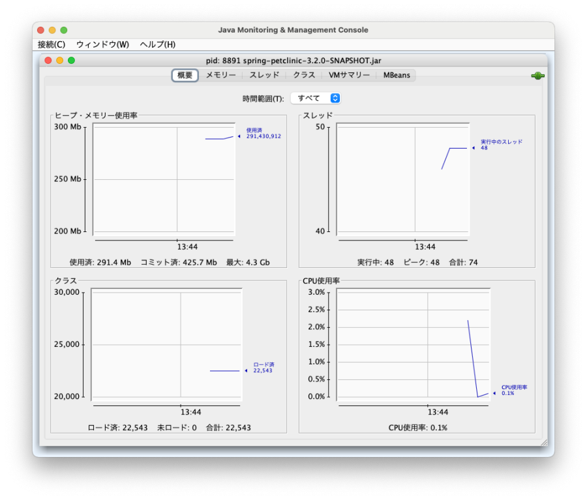This screenshot has width=587, height=500.
Task: Click the 使用済 291,430,912 legend label
Action: tap(263, 133)
